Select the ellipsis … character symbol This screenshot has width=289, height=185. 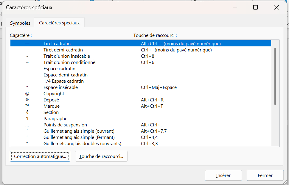point(27,125)
